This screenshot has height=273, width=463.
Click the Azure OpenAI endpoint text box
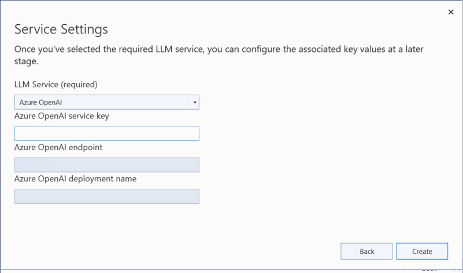pos(106,165)
